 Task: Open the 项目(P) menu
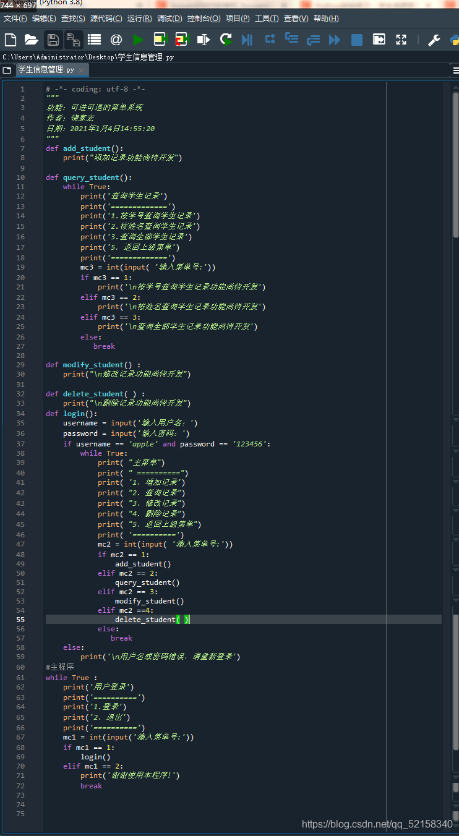238,19
